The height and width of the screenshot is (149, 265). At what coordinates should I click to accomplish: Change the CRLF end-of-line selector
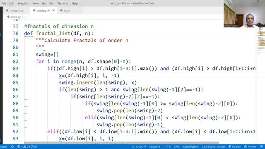(176, 147)
